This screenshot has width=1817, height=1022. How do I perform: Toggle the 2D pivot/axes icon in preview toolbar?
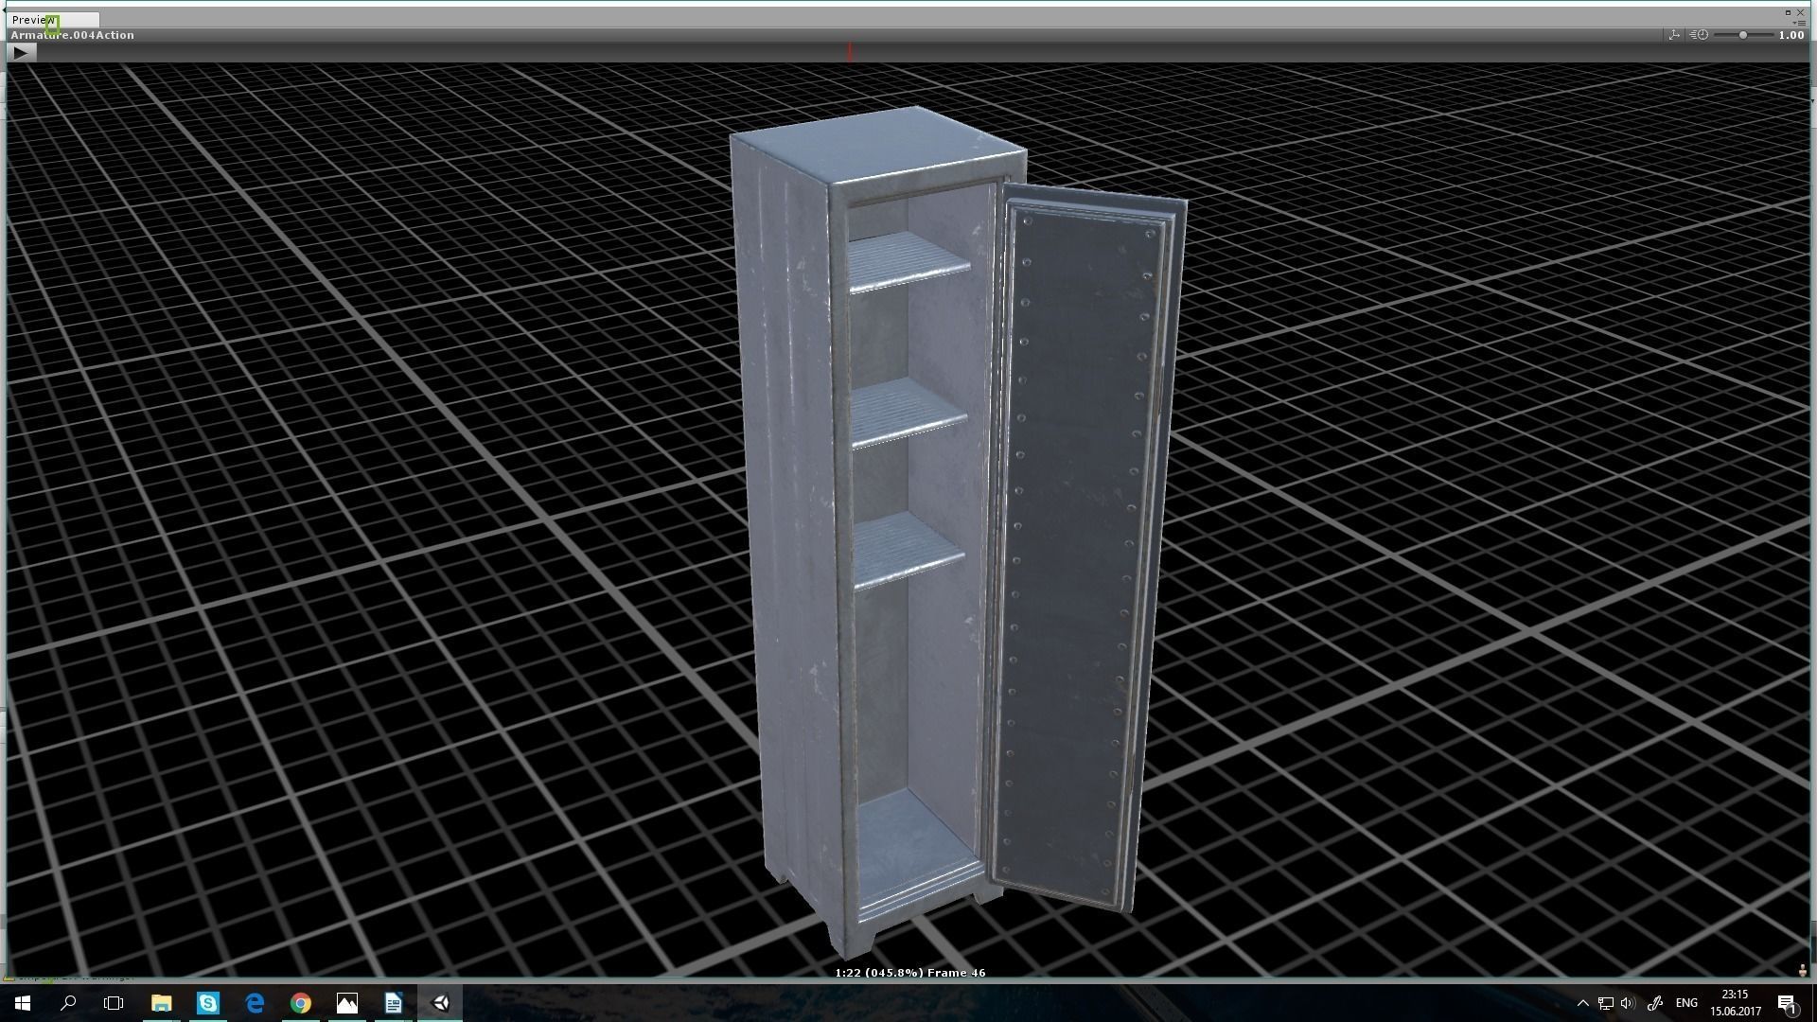tap(1674, 35)
